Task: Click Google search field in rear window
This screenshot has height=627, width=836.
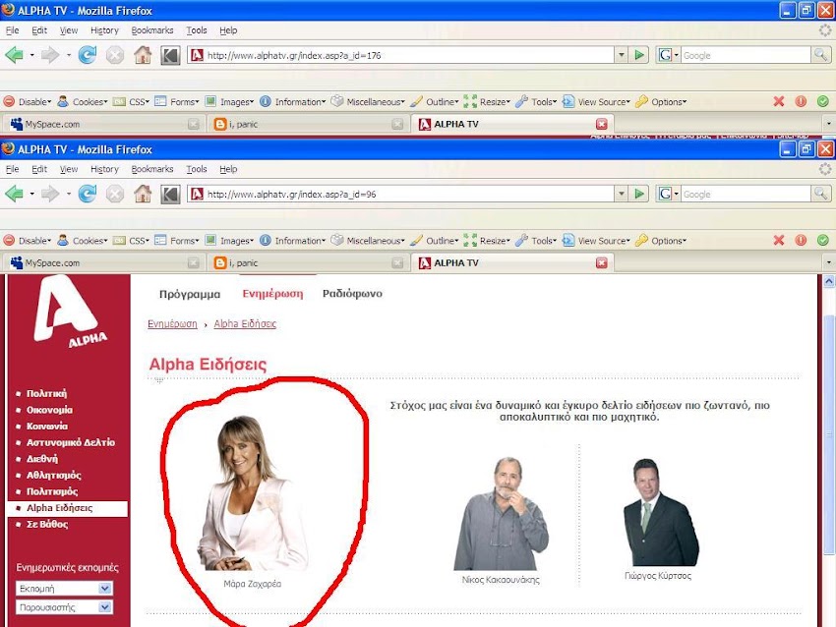Action: tap(746, 55)
